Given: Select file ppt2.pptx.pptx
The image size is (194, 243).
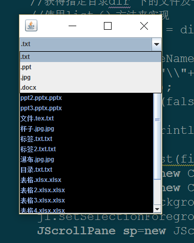Looking at the screenshot, I should 87,98.
